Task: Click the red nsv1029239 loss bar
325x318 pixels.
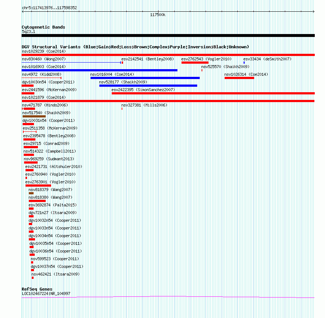Action: tap(168, 55)
